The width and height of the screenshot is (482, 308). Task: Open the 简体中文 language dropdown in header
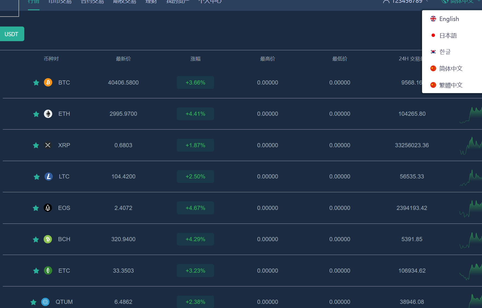[x=461, y=2]
